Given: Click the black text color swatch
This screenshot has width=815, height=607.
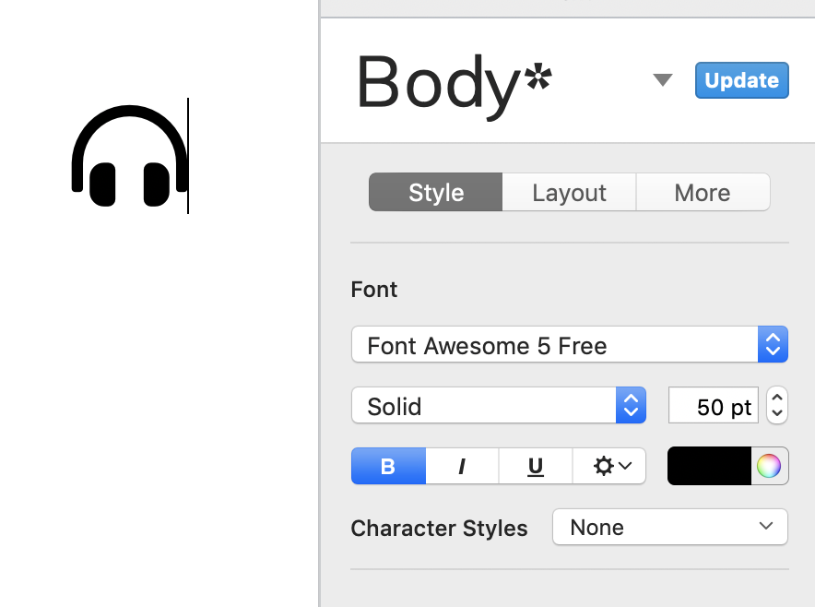Looking at the screenshot, I should coord(710,466).
